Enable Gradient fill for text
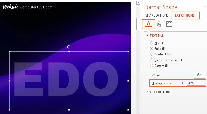This screenshot has height=114, width=207. [x=152, y=54]
